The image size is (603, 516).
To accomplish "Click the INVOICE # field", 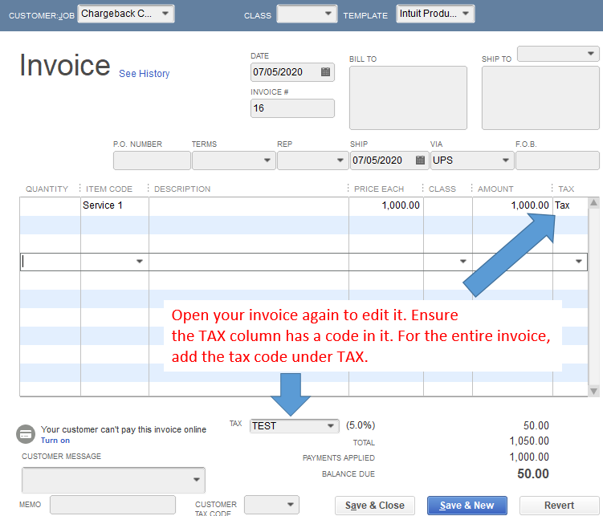I will (292, 108).
